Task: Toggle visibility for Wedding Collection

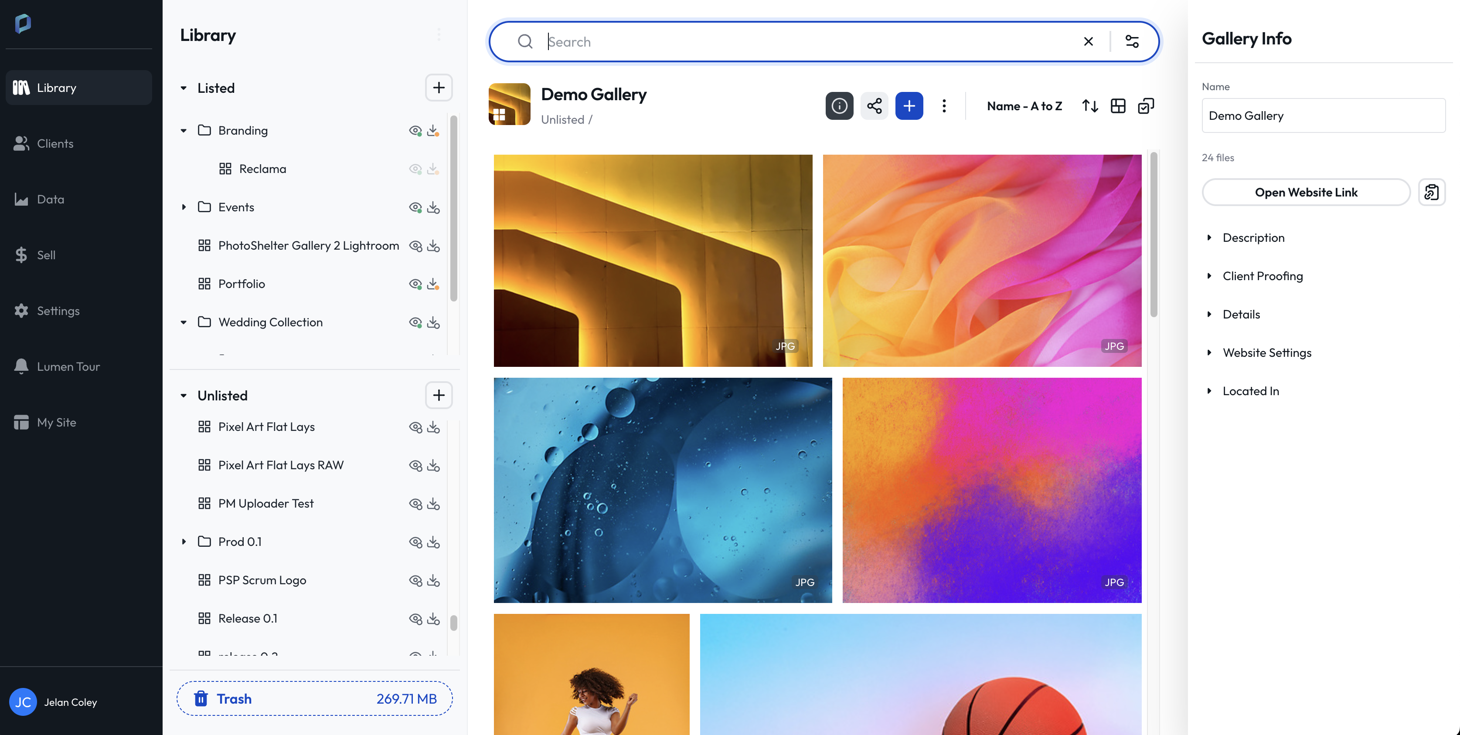Action: [415, 322]
